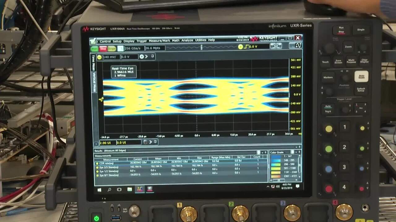Image resolution: width=396 pixels, height=222 pixels.
Task: Toggle the Results panel pin icon
Action: (265, 152)
